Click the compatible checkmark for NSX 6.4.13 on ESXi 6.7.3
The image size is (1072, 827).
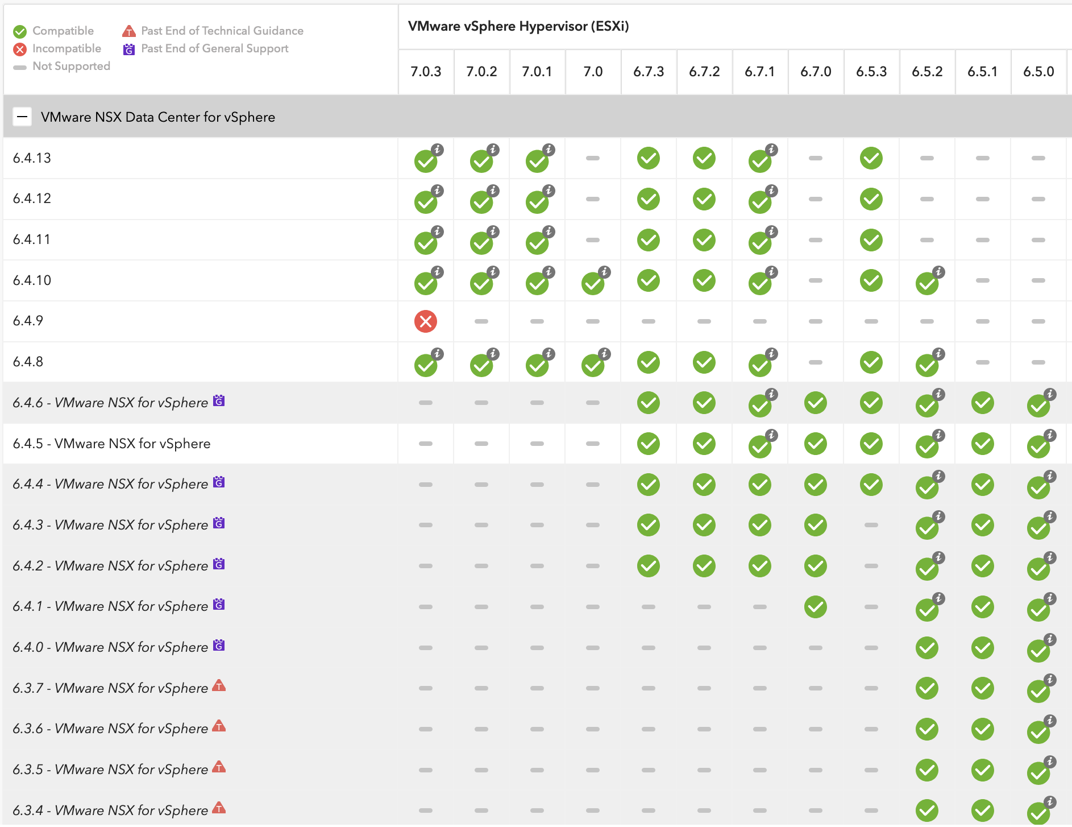(649, 158)
